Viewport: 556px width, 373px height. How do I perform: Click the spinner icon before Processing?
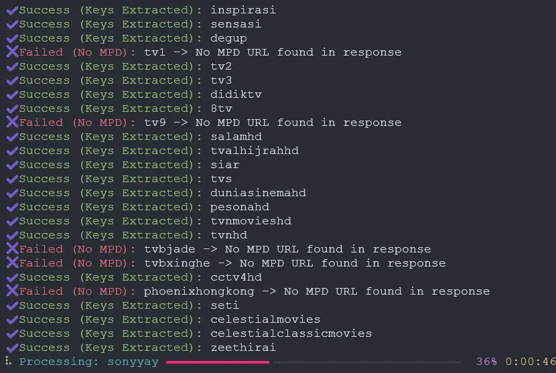(9, 361)
